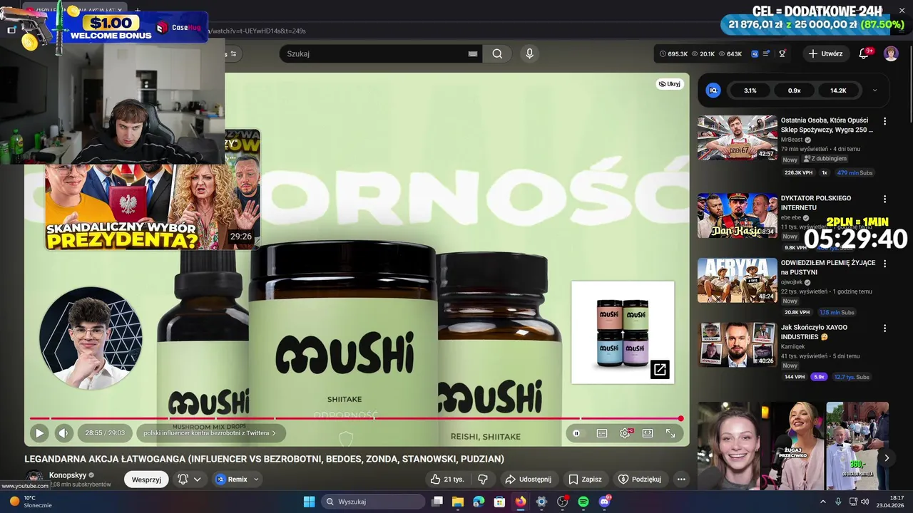Open the Konopskyy channel name
Viewport: 913px width, 513px height.
pos(68,475)
